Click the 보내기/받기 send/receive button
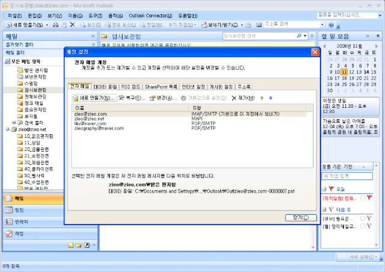Image resolution: width=385 pixels, height=272 pixels. click(x=220, y=25)
